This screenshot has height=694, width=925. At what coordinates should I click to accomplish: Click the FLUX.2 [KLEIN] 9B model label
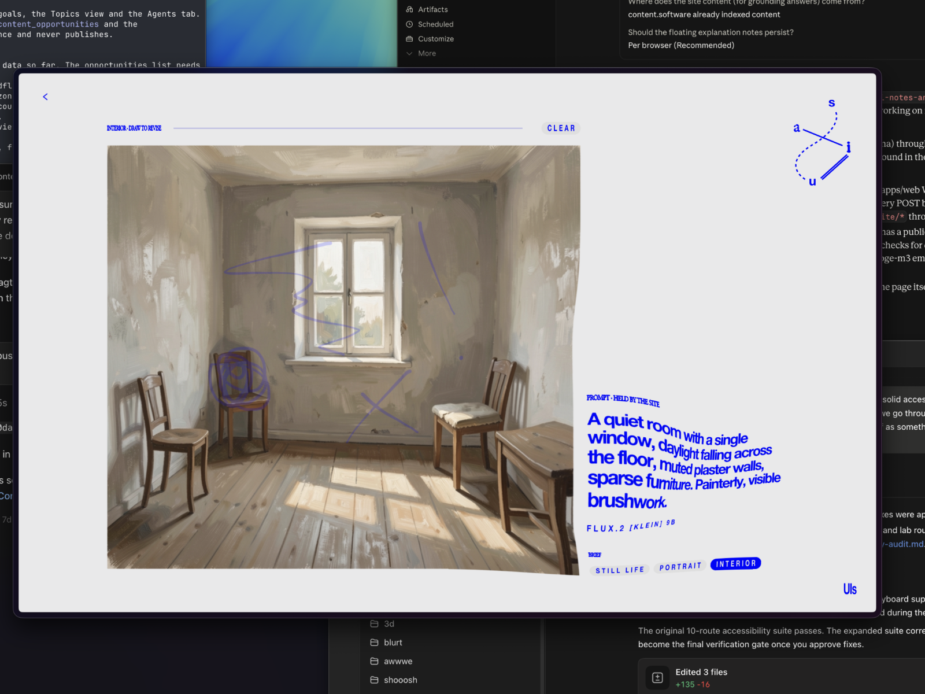[631, 526]
